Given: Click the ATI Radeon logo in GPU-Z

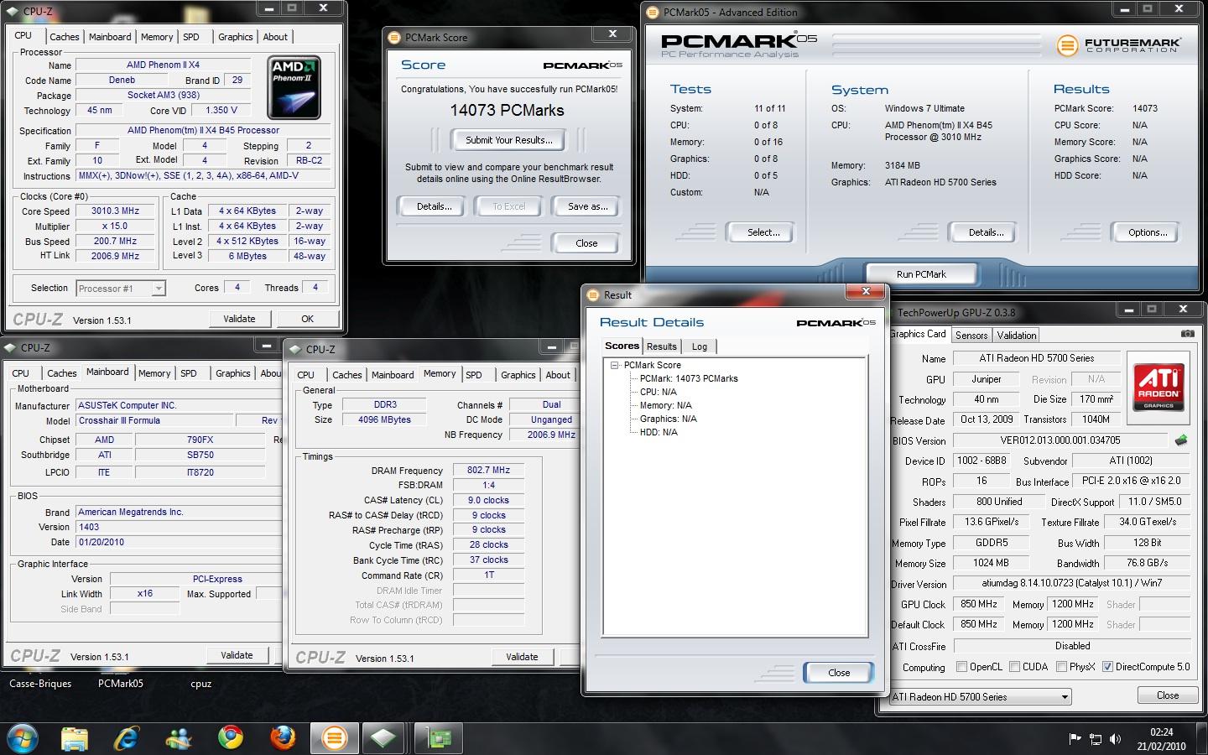Looking at the screenshot, I should (1159, 386).
